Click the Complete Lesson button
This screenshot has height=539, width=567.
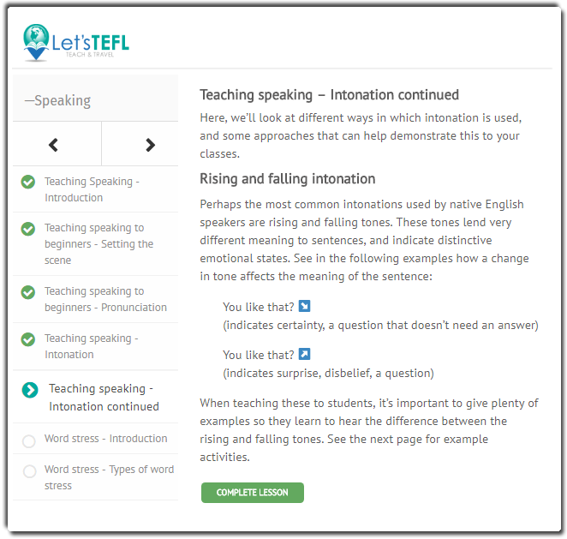(x=253, y=493)
